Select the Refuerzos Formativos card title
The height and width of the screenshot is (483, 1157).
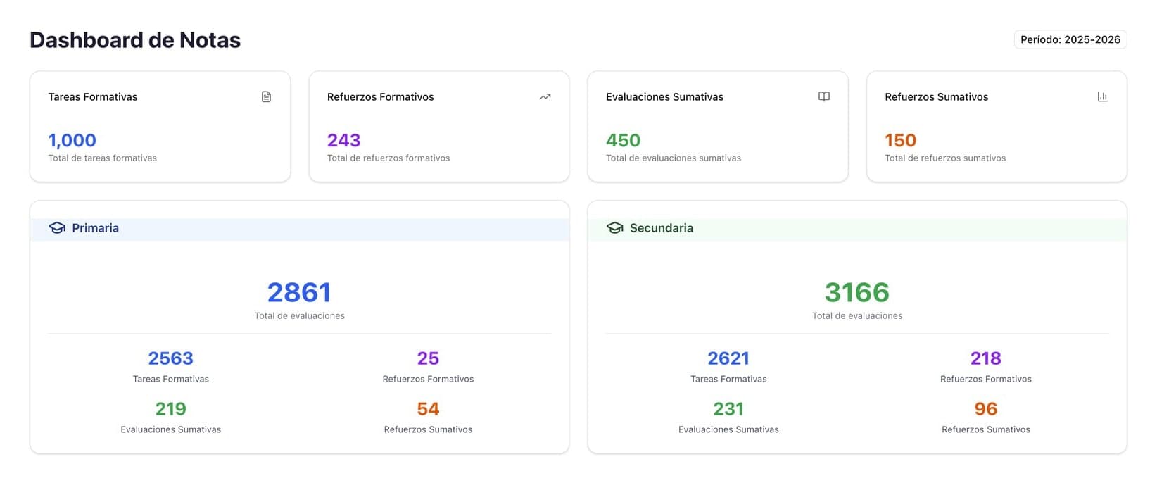point(381,97)
